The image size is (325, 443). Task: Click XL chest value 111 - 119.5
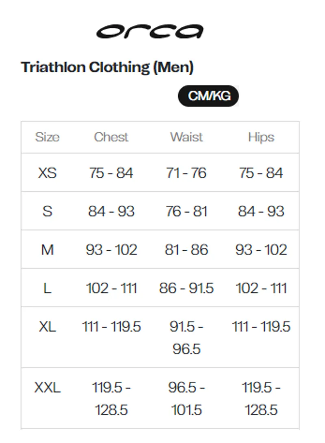pos(111,327)
